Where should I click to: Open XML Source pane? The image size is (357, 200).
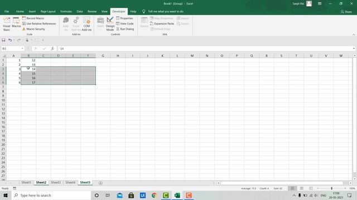(144, 23)
